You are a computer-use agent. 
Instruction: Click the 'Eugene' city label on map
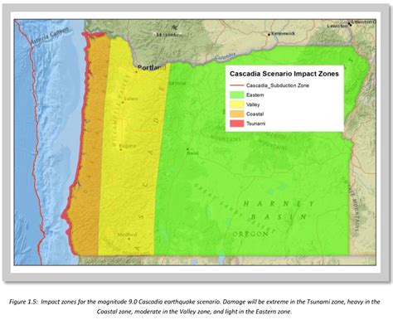coord(128,146)
